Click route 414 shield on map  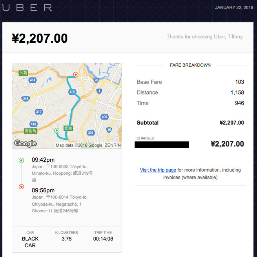click(33, 80)
